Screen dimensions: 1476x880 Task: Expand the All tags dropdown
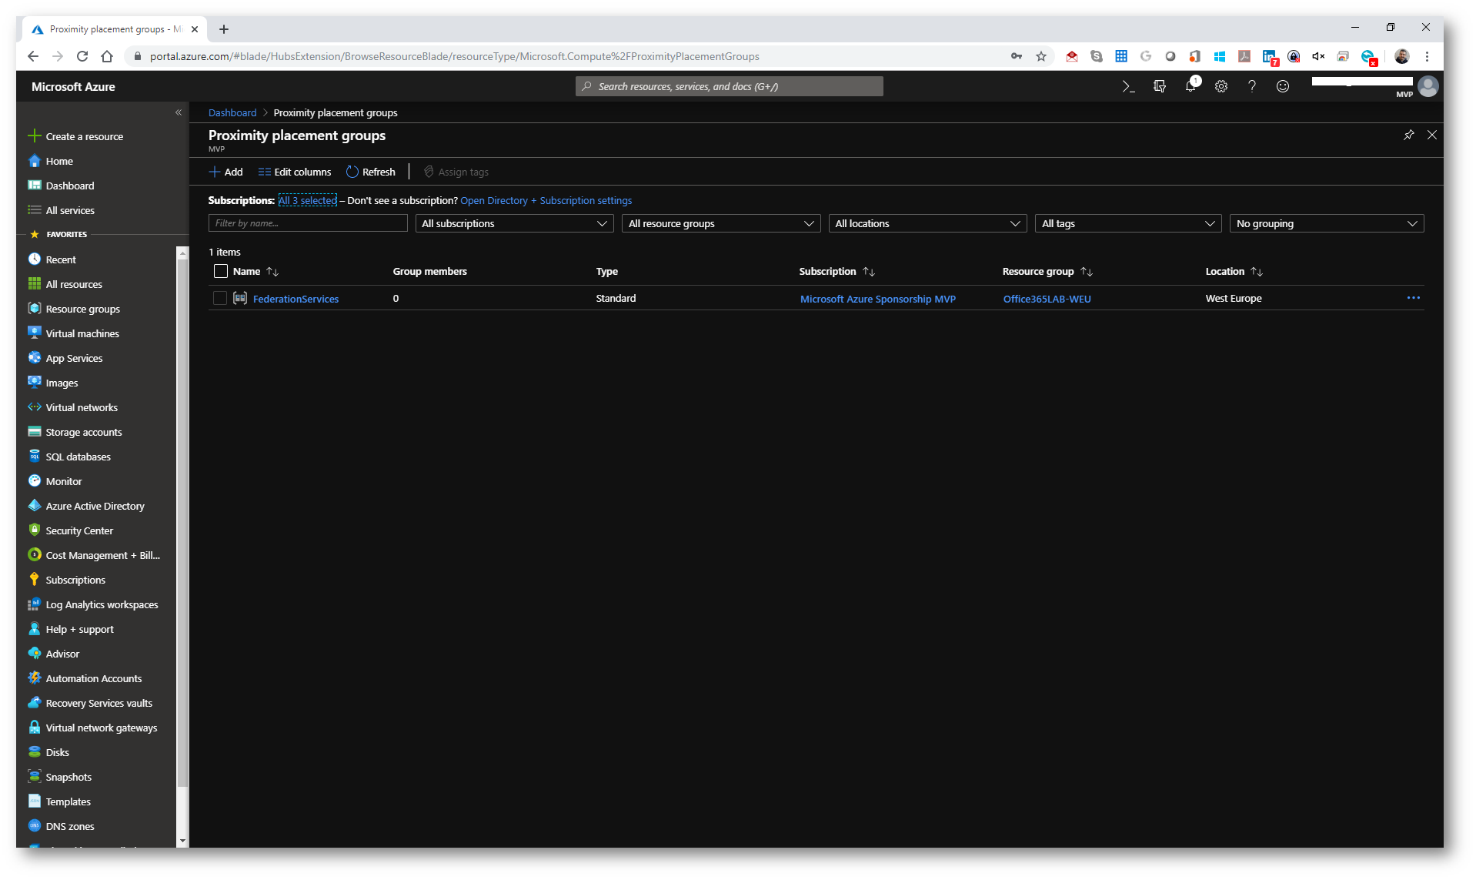pos(1128,223)
